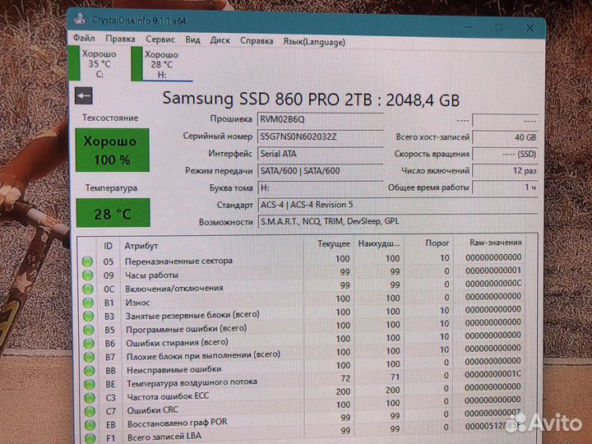The height and width of the screenshot is (444, 592).
Task: Select row Переназначенные сектора
Action: click(302, 260)
